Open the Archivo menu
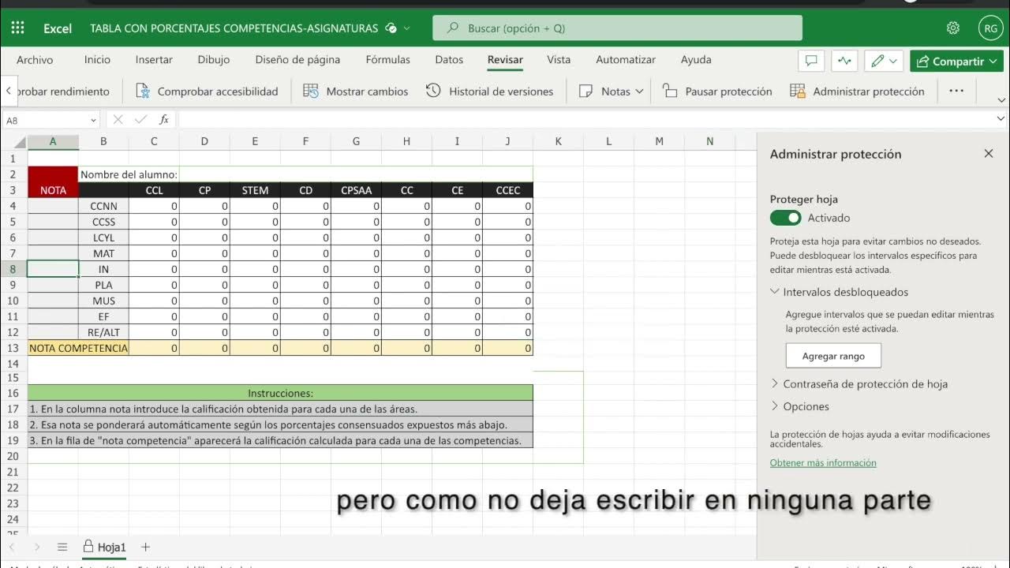This screenshot has width=1010, height=568. point(35,60)
